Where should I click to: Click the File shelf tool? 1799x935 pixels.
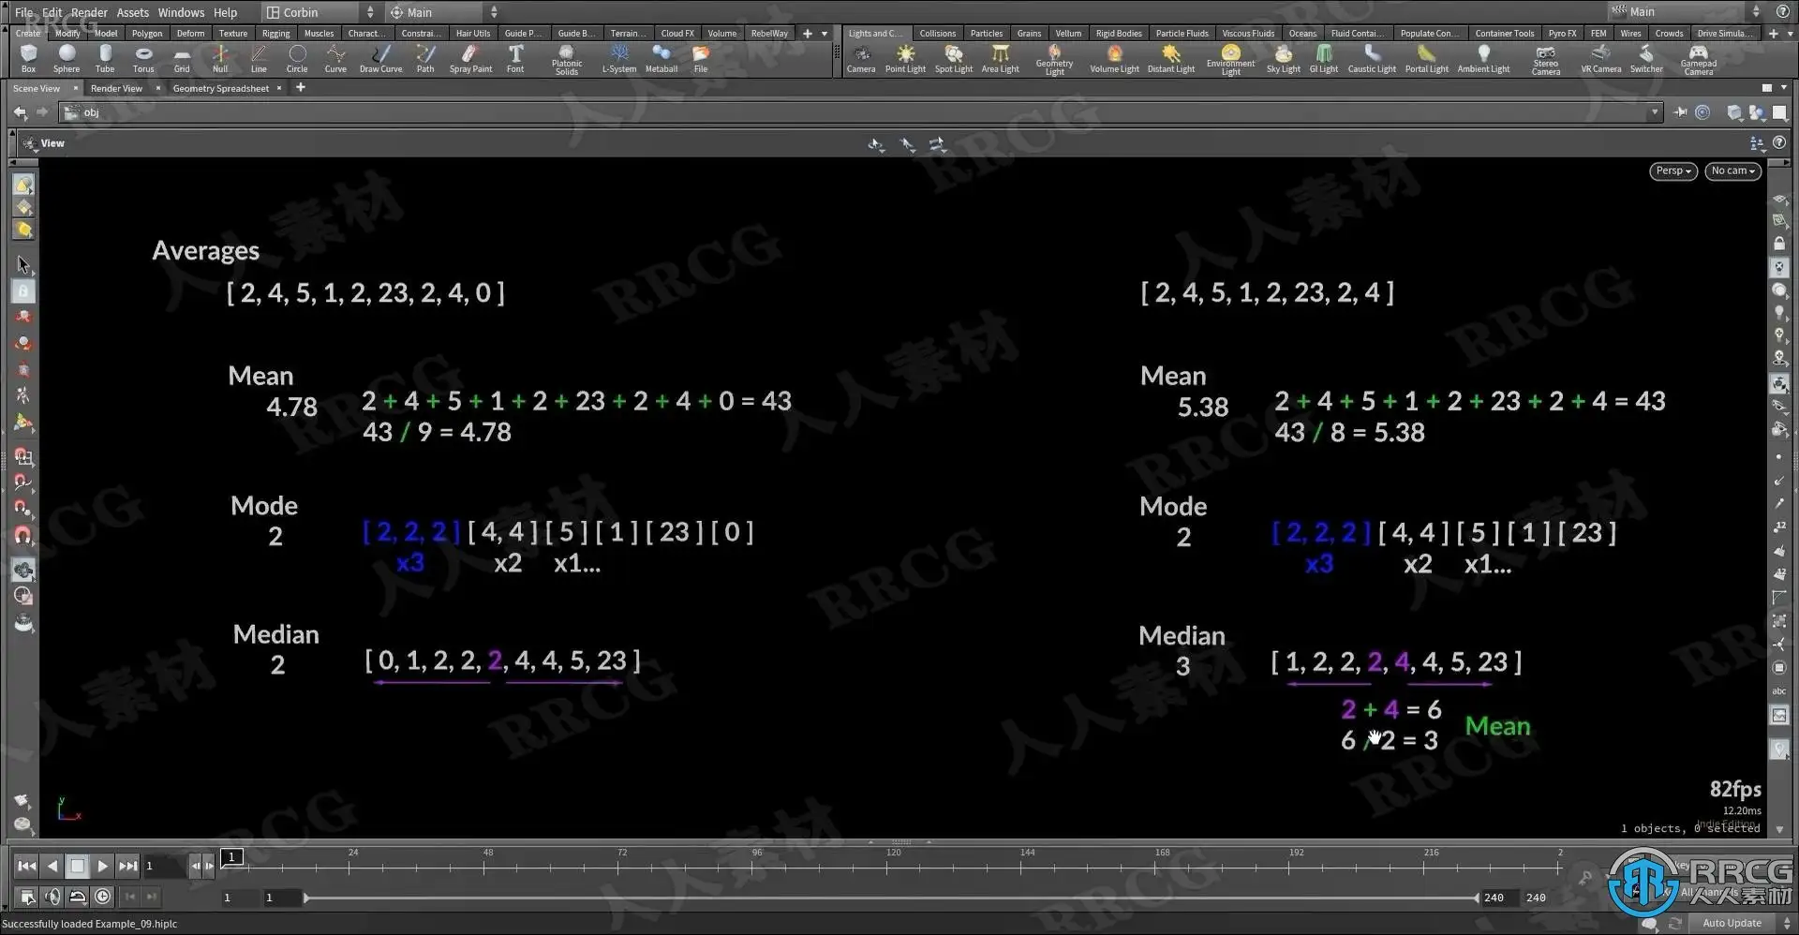701,59
